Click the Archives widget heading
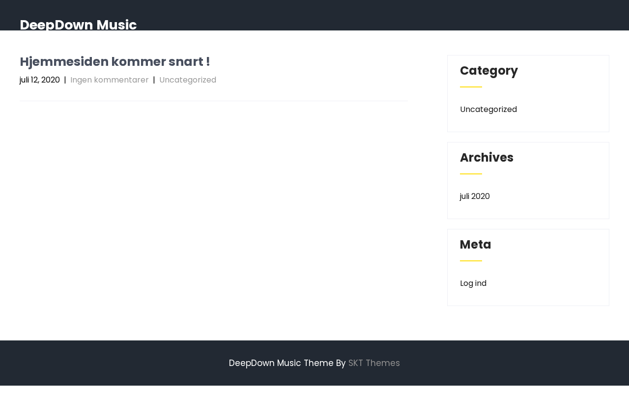This screenshot has height=393, width=629. click(486, 158)
